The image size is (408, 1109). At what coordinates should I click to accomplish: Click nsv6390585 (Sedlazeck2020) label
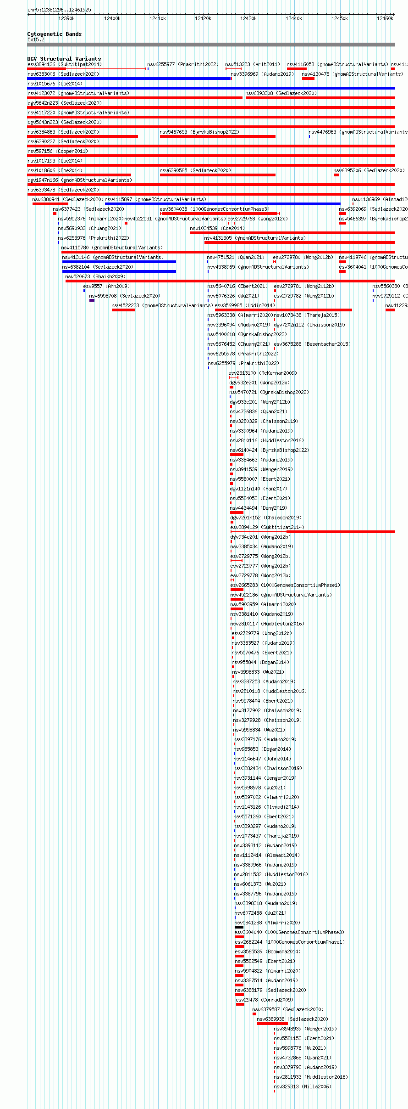tap(195, 170)
